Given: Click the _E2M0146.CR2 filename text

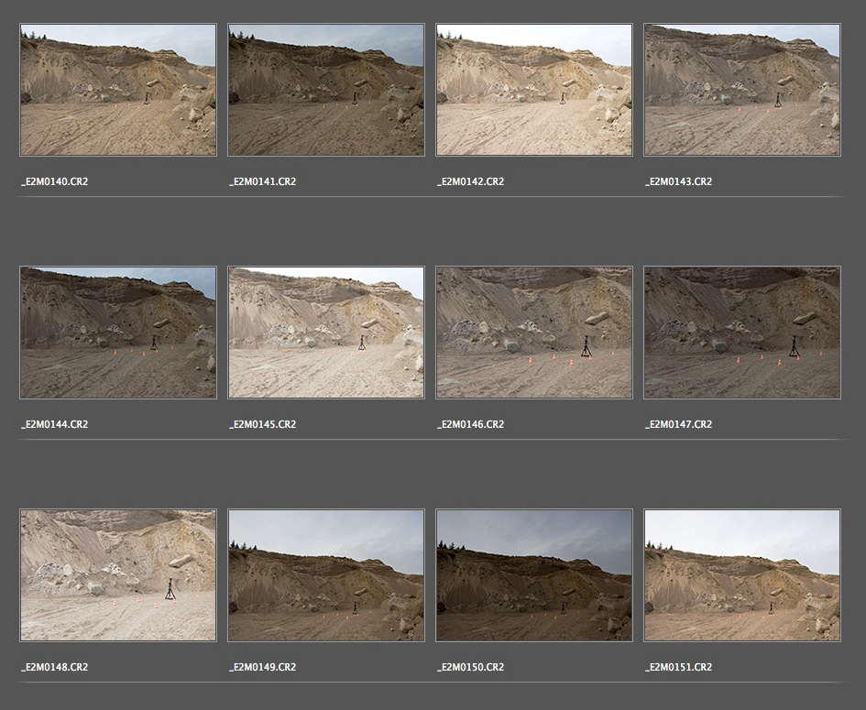Looking at the screenshot, I should pos(471,424).
